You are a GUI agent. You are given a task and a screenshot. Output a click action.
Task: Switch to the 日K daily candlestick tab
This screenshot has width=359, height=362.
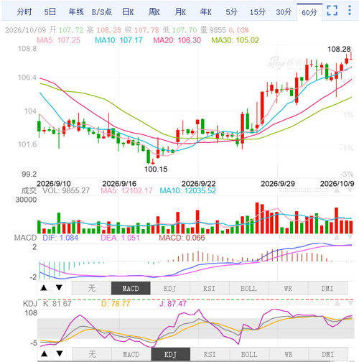point(128,11)
